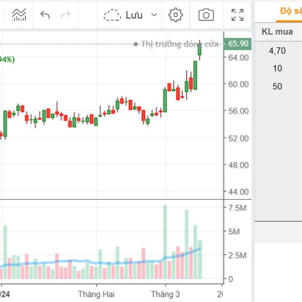Click the Tháng Hai time label
Viewport: 302px width, 302px height.
click(96, 294)
